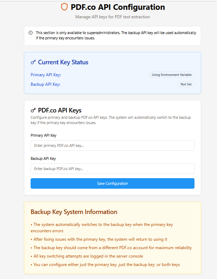The image size is (217, 279).
Task: Click the key icon beside PDF.co API Keys heading
Action: 33,110
